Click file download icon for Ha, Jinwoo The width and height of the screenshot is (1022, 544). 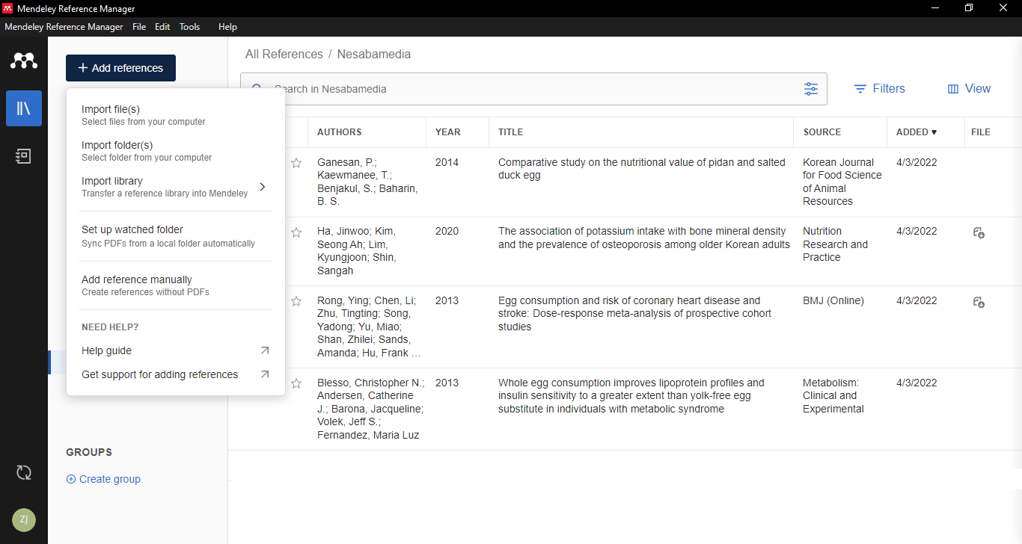979,233
